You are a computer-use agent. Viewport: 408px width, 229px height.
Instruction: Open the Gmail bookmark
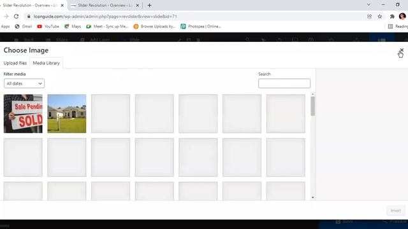click(24, 27)
